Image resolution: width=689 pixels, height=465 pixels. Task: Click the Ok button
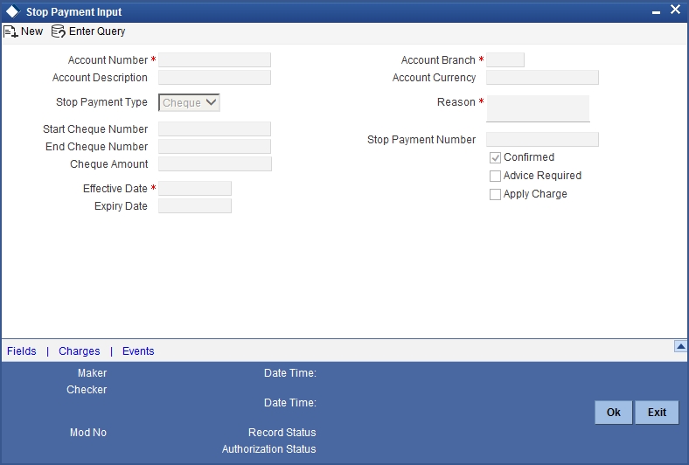click(x=614, y=413)
